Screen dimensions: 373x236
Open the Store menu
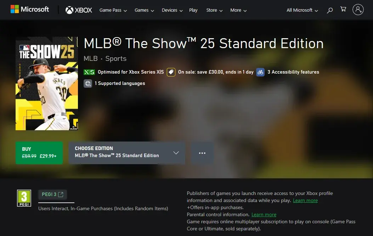(214, 10)
